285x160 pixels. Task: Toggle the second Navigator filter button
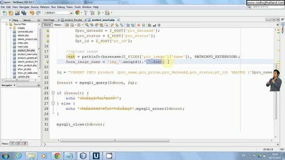tap(19, 144)
